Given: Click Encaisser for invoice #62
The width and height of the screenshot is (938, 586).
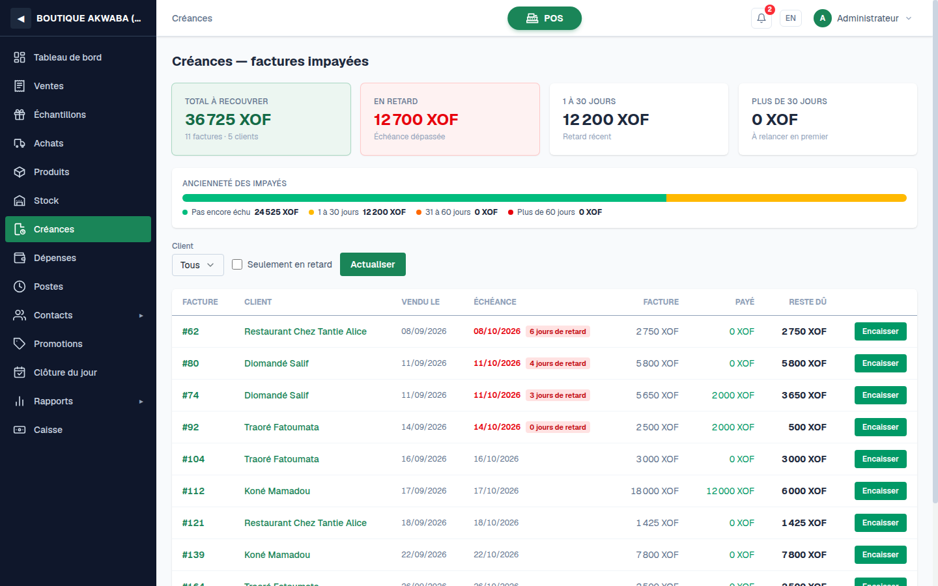Looking at the screenshot, I should pos(880,331).
